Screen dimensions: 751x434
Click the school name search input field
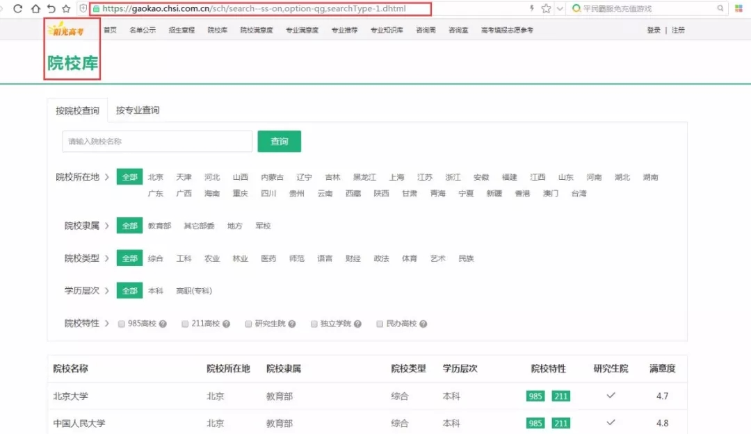[156, 142]
